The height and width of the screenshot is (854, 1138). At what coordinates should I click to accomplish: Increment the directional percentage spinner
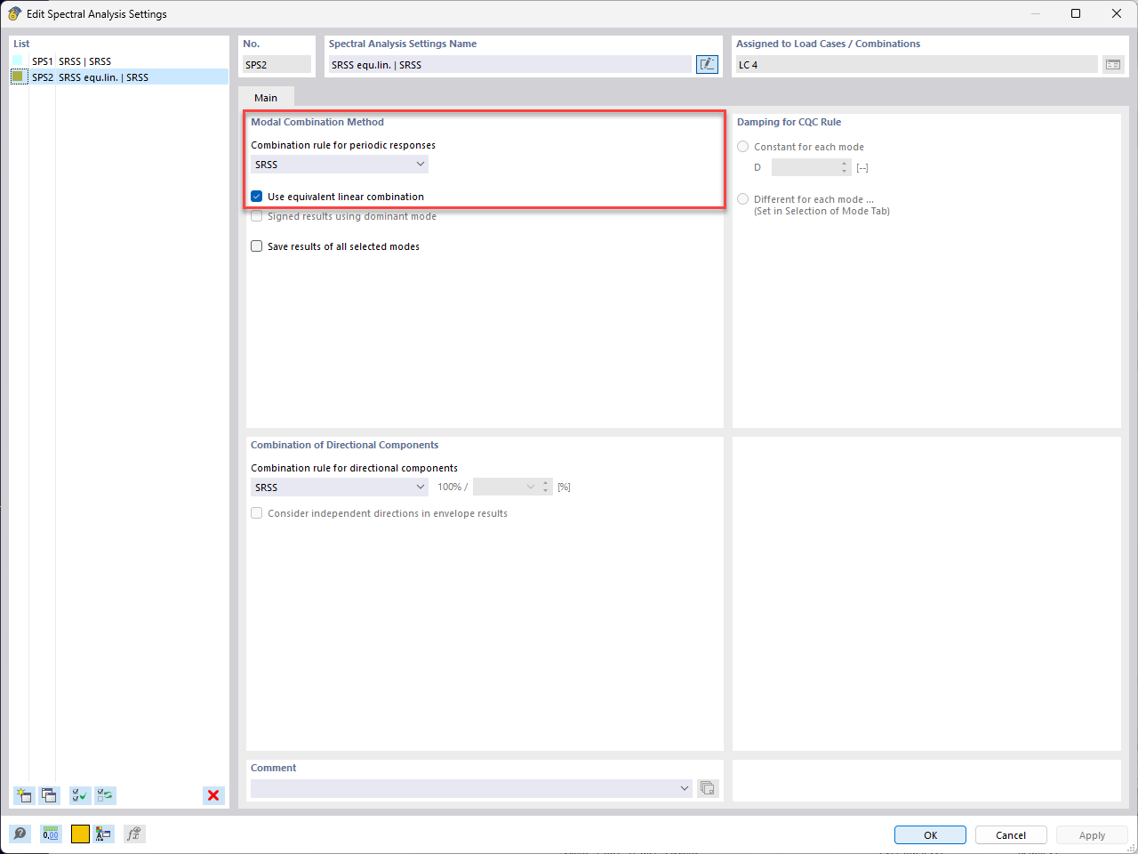(546, 483)
